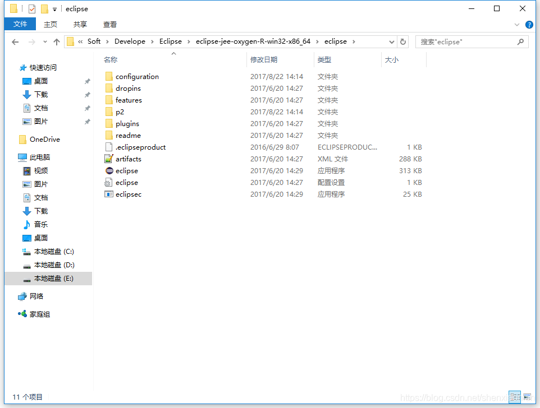The width and height of the screenshot is (540, 408).
Task: Open the View ribbon tab
Action: click(110, 25)
